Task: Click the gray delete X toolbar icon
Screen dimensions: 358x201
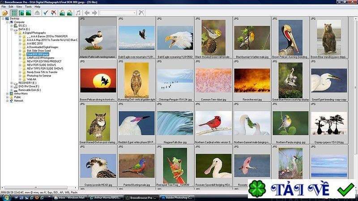Action: pos(141,13)
